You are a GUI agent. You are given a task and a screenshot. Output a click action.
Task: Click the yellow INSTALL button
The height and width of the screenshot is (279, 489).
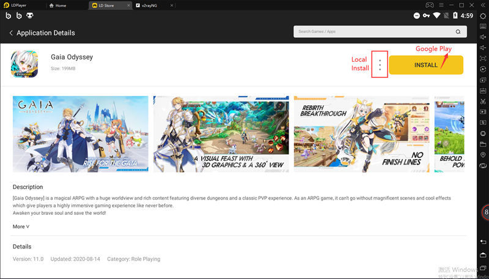click(426, 65)
